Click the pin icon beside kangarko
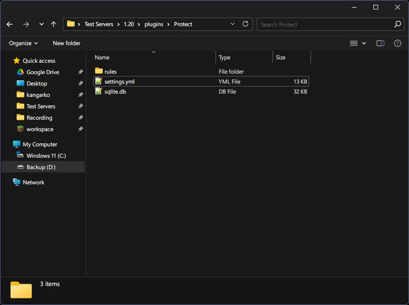Screen dimensions: 409x305 coord(81,95)
